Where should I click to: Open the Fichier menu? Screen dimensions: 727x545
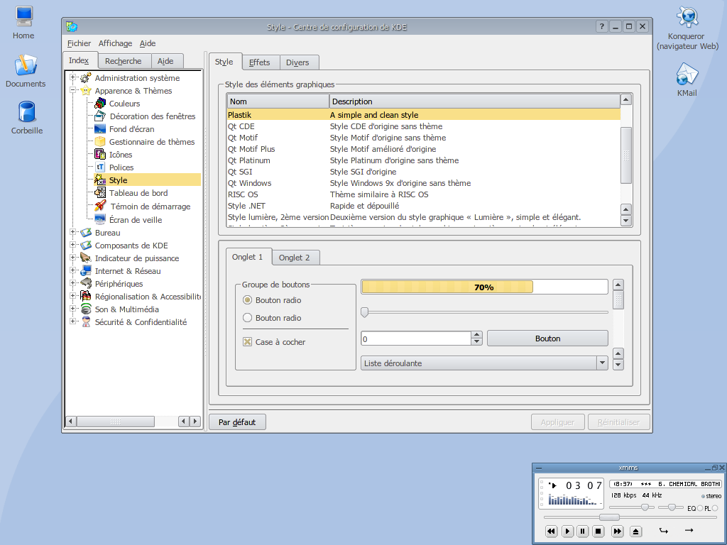[x=79, y=43]
